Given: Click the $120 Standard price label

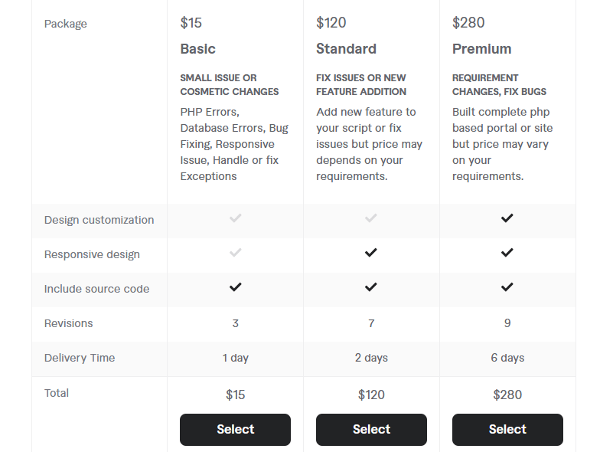Looking at the screenshot, I should [331, 22].
